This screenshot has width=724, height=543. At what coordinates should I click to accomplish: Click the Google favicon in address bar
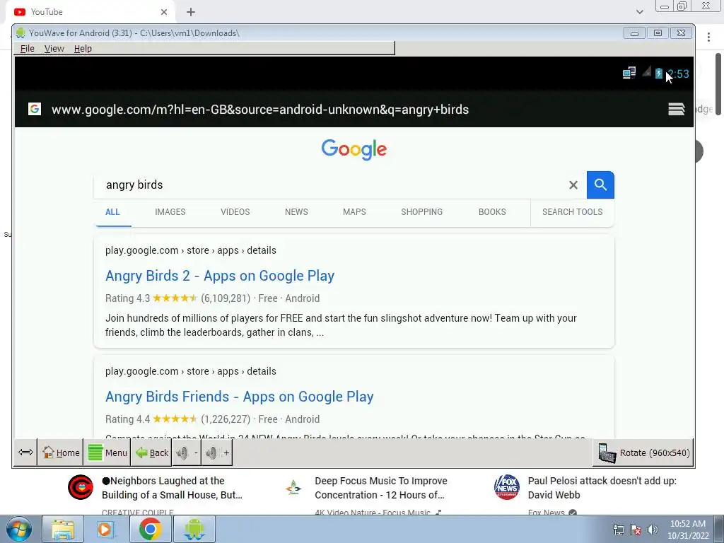coord(35,109)
